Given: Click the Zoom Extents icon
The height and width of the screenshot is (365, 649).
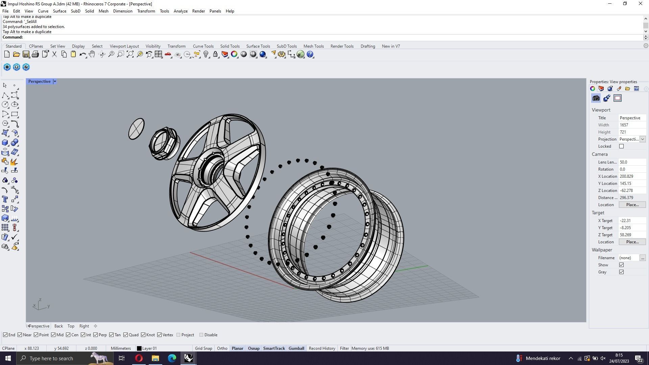Looking at the screenshot, I should [130, 54].
